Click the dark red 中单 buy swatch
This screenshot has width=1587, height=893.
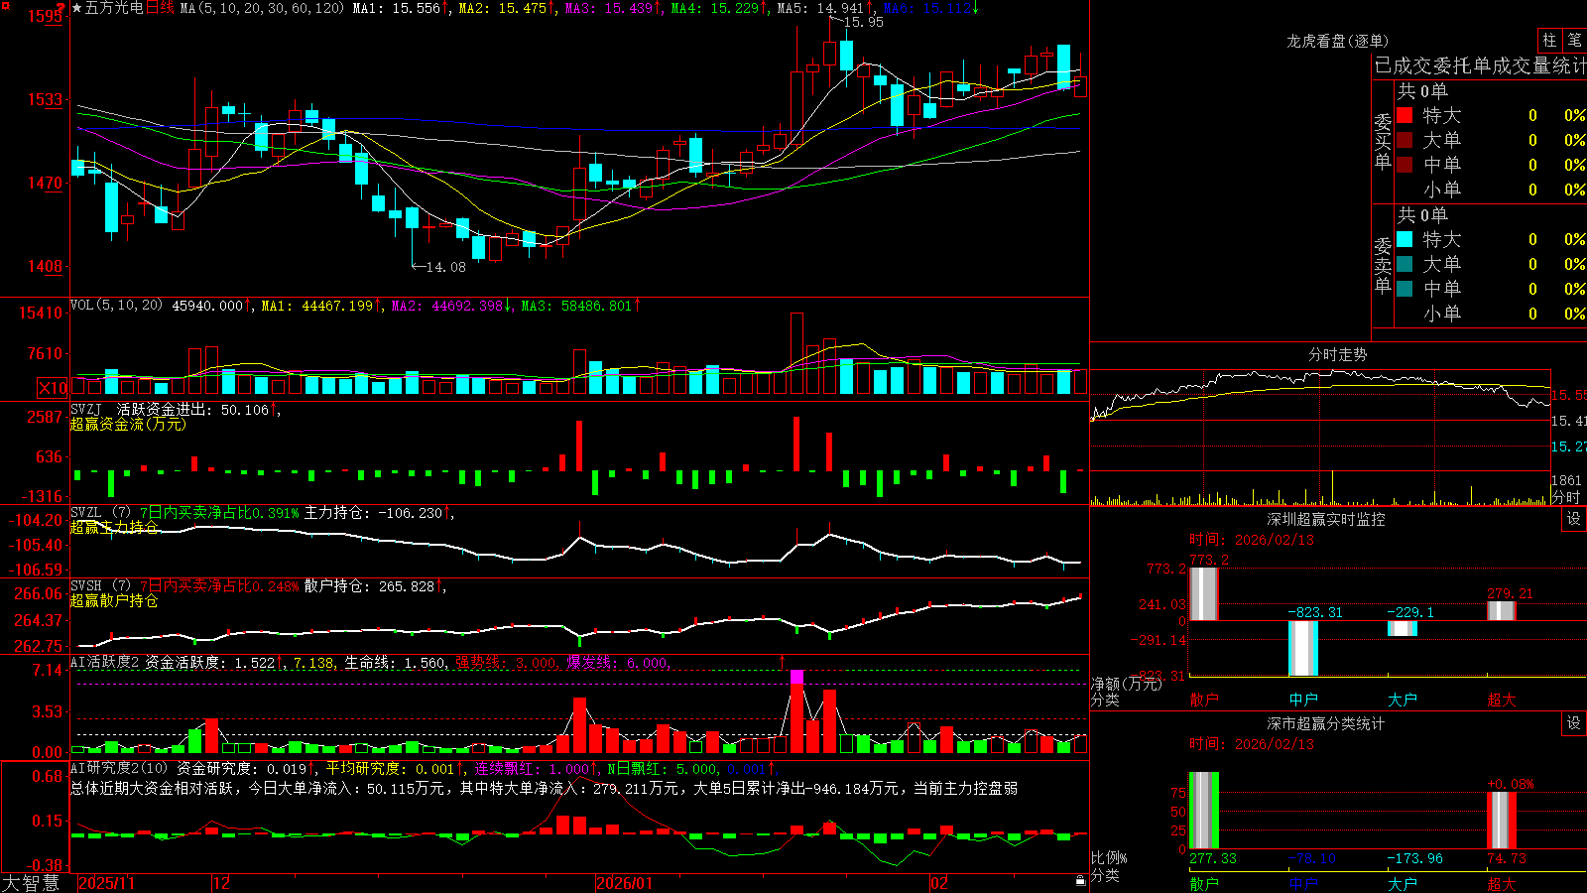[x=1404, y=165]
